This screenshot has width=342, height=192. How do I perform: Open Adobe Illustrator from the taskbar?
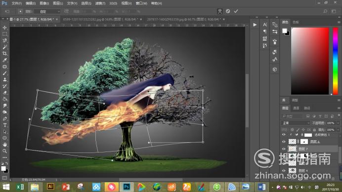click(x=50, y=187)
